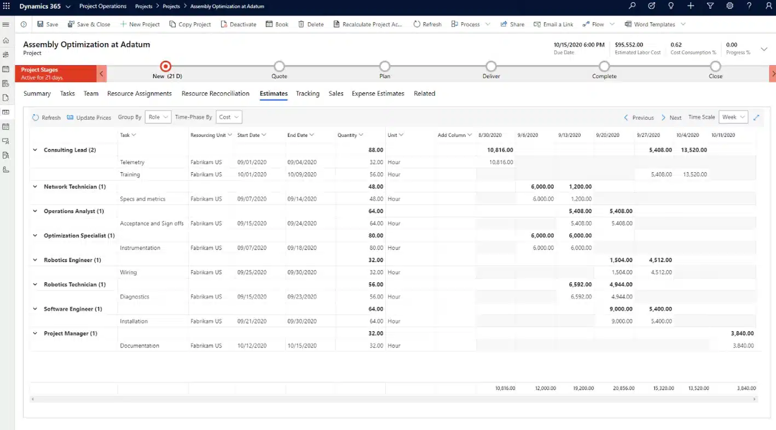
Task: Collapse the Network Technician group
Action: click(x=35, y=187)
